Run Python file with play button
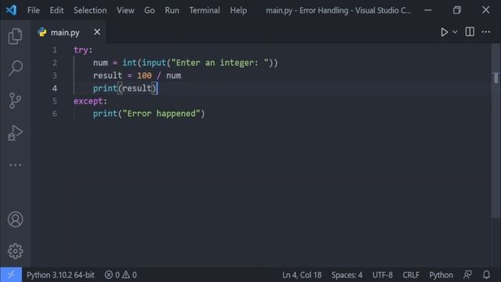The image size is (501, 282). [444, 32]
